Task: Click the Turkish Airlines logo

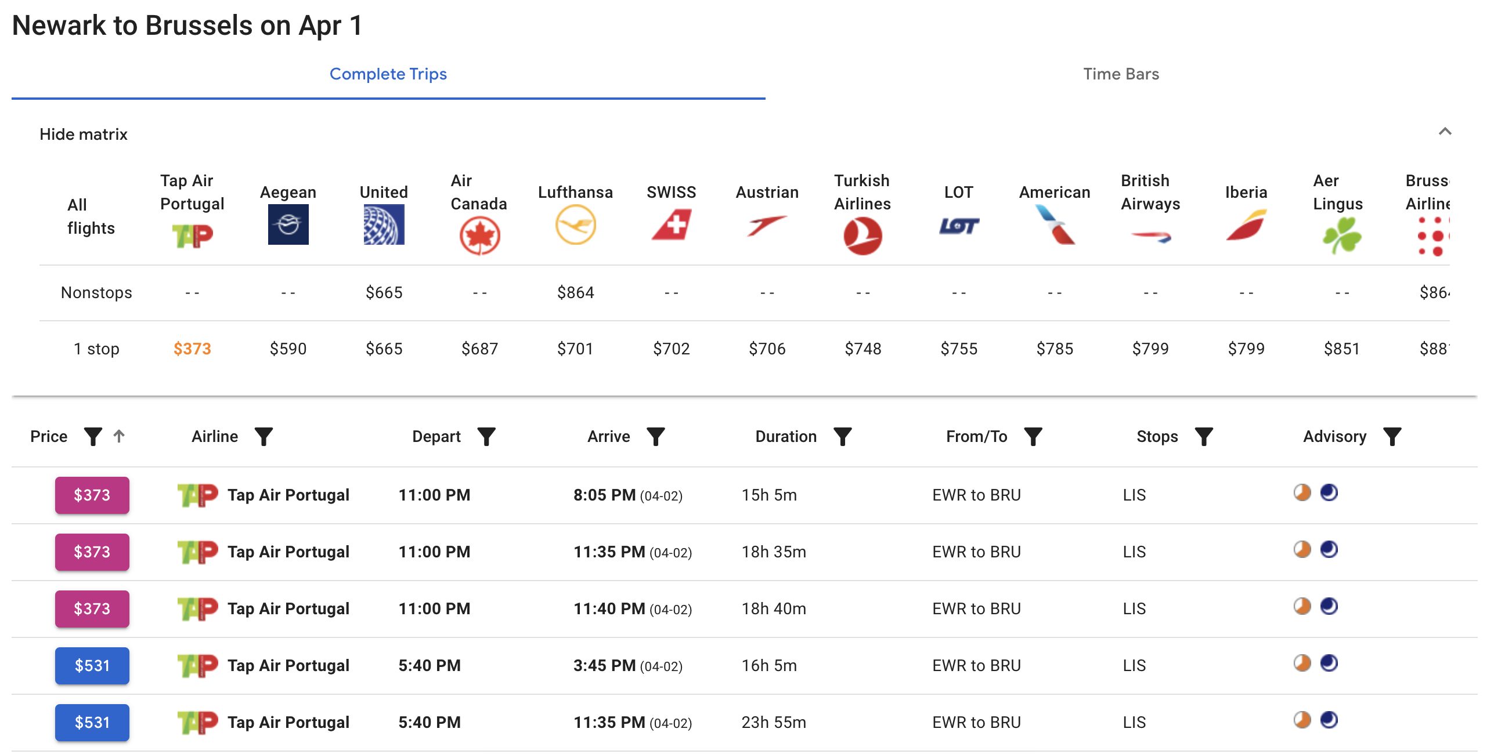Action: (x=863, y=235)
